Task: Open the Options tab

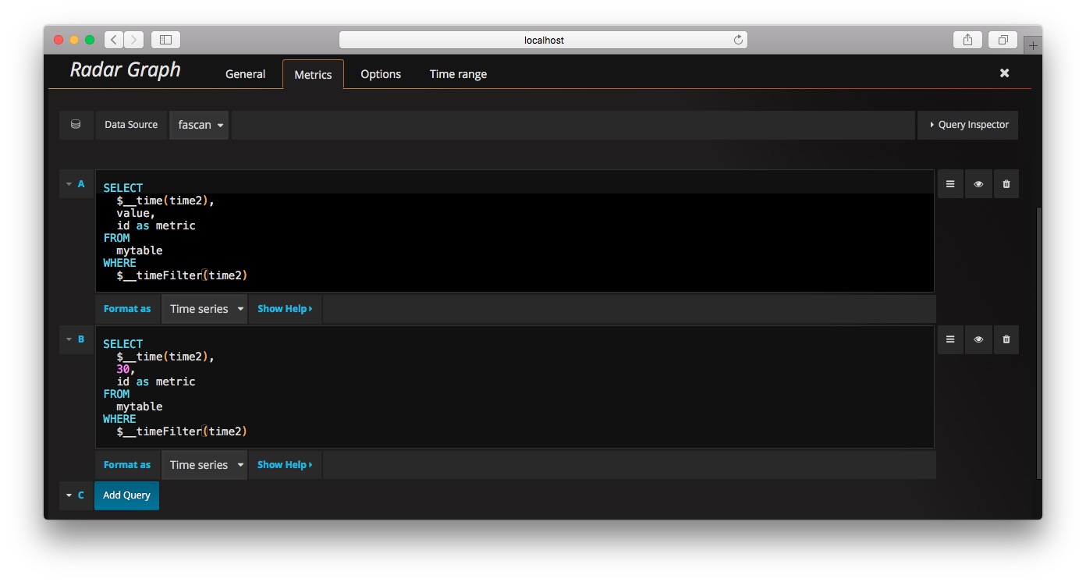Action: tap(381, 74)
